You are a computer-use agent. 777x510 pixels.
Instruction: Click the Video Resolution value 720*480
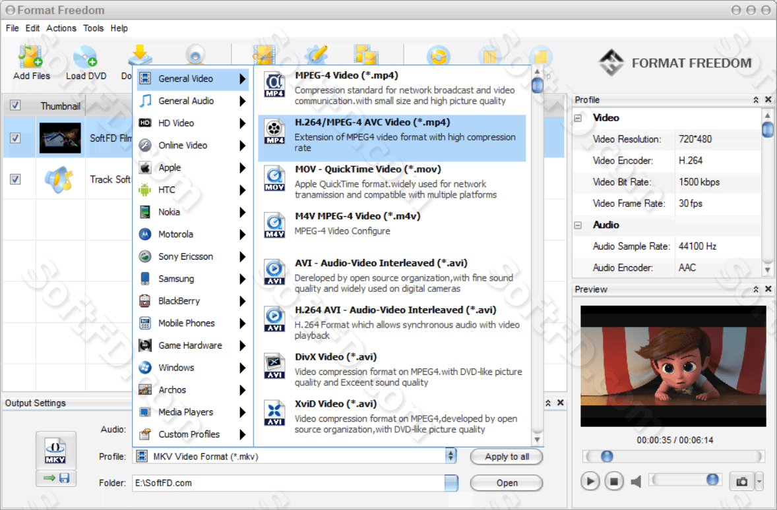[x=695, y=139]
